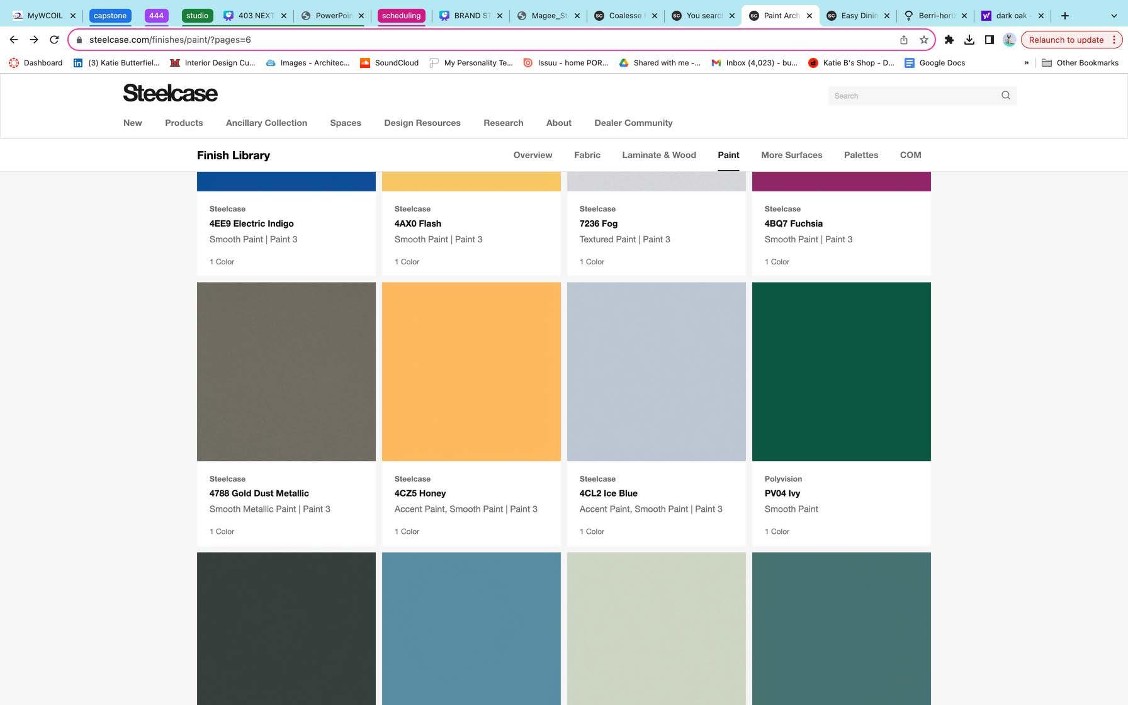Click the Relaunch to update button
The image size is (1128, 705).
(x=1071, y=40)
